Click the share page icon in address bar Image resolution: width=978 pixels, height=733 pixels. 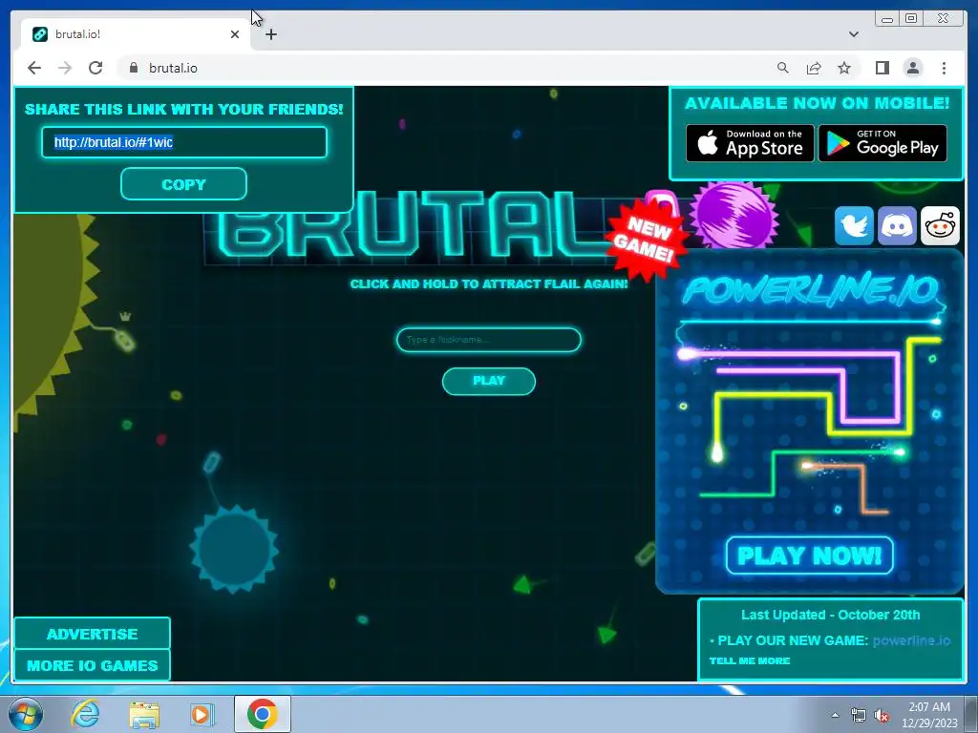(x=814, y=68)
